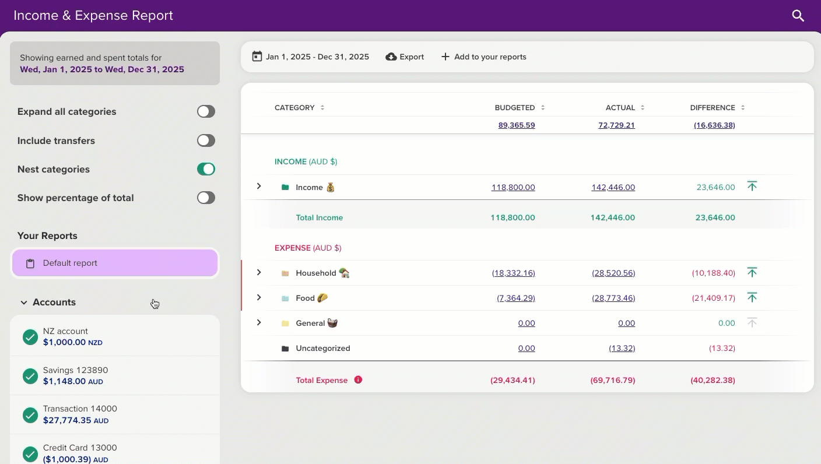Viewport: 821px width, 464px height.
Task: Click the Export cloud icon
Action: (x=391, y=57)
